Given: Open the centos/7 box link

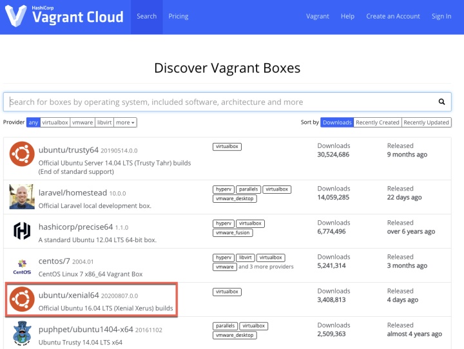Looking at the screenshot, I should point(54,261).
